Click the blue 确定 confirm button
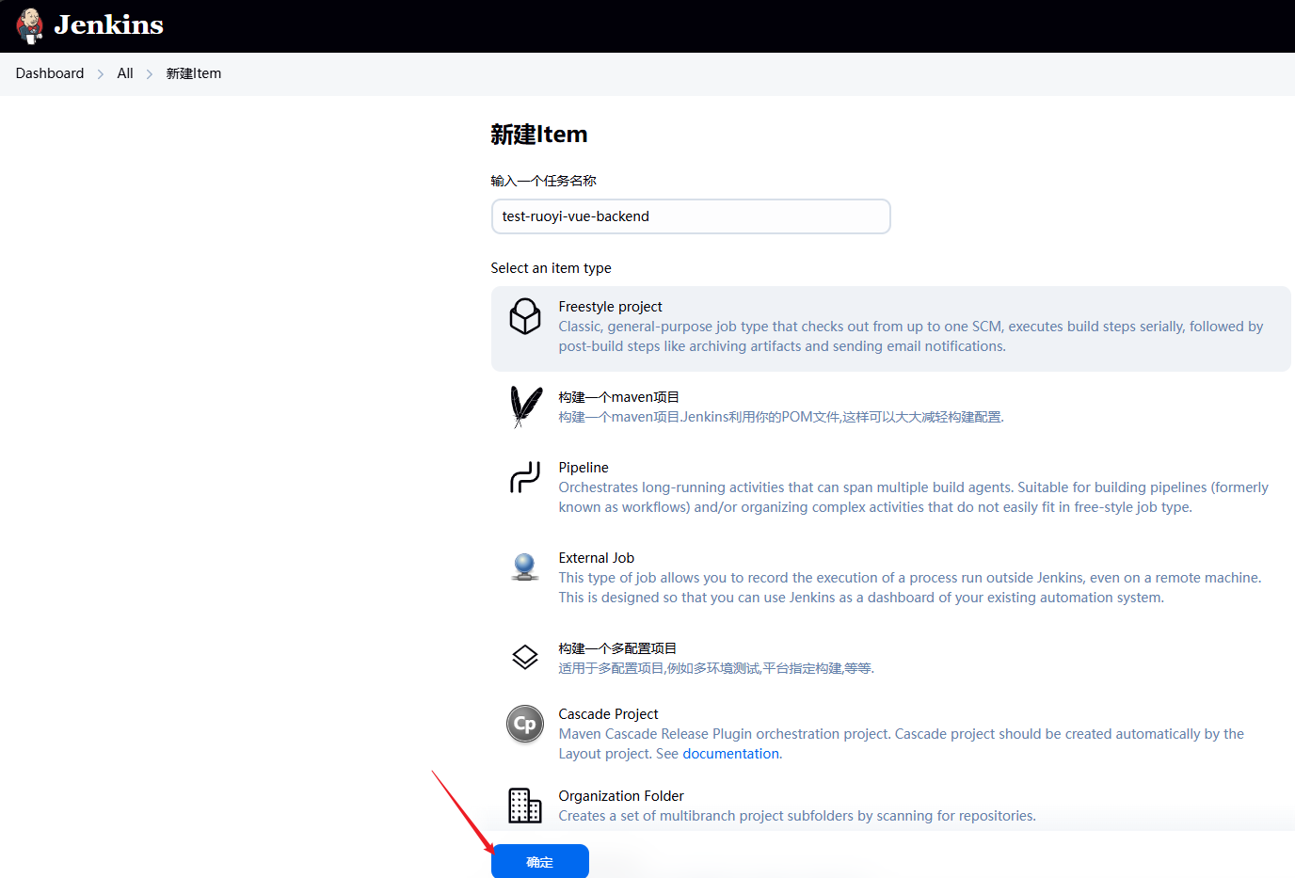The width and height of the screenshot is (1295, 878). pos(540,861)
